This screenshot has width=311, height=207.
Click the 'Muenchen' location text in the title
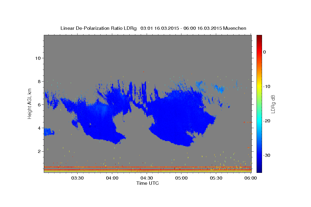coord(235,28)
